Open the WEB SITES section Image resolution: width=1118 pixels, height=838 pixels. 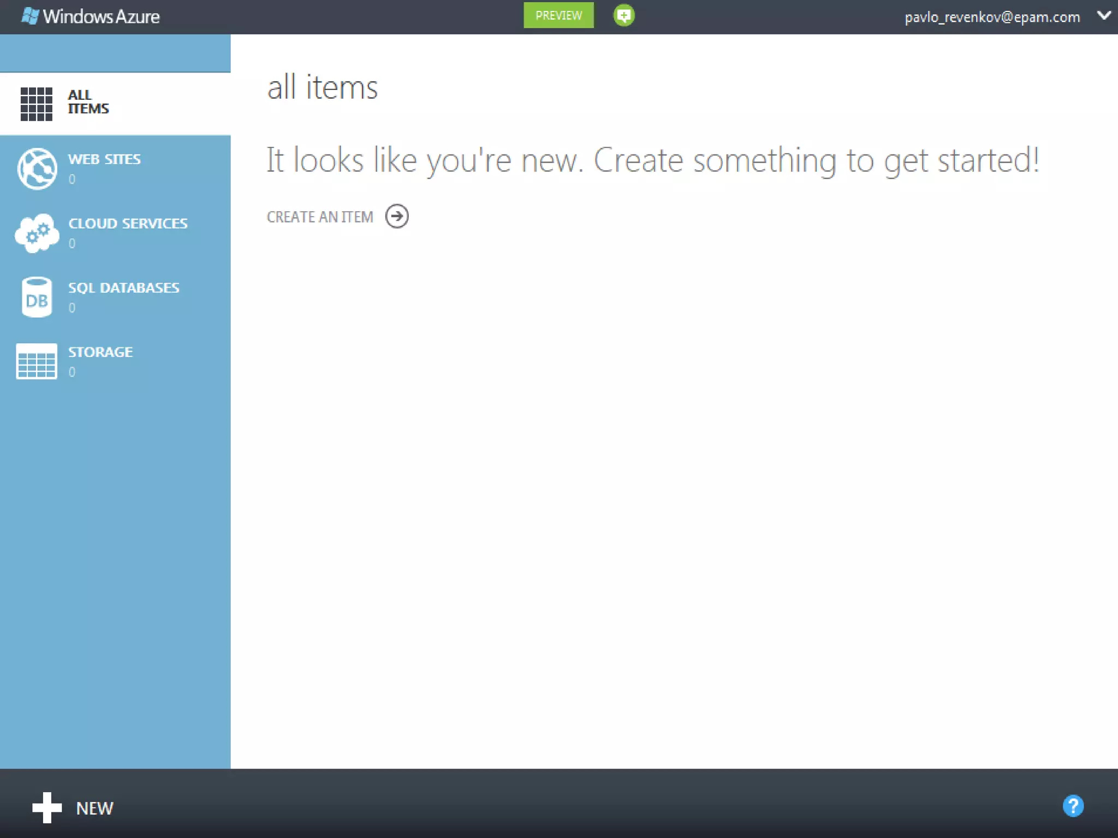coord(104,159)
